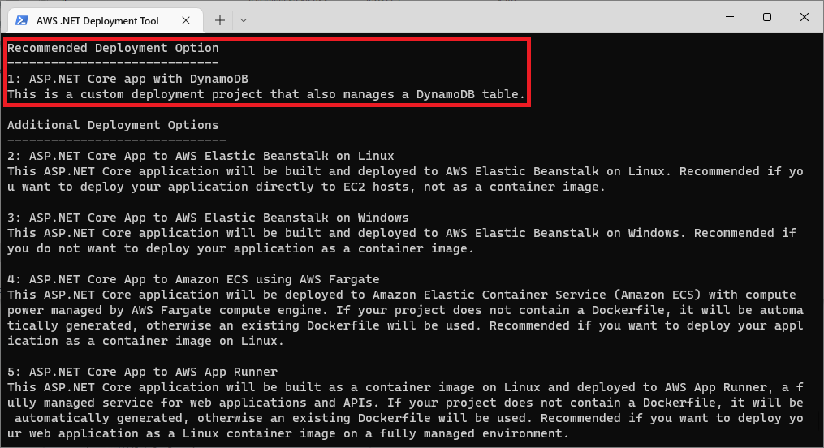Click option 1 ASP.NET Core app with DynamoDB
The image size is (824, 448).
127,79
